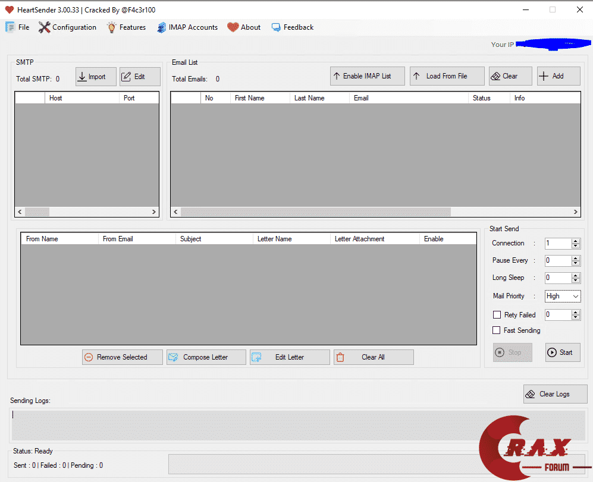
Task: Open the File menu
Action: point(17,27)
